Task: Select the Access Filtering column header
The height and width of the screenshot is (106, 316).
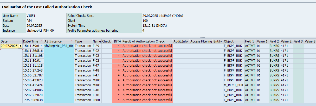Action: click(201, 41)
